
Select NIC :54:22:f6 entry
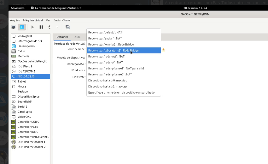point(31,76)
